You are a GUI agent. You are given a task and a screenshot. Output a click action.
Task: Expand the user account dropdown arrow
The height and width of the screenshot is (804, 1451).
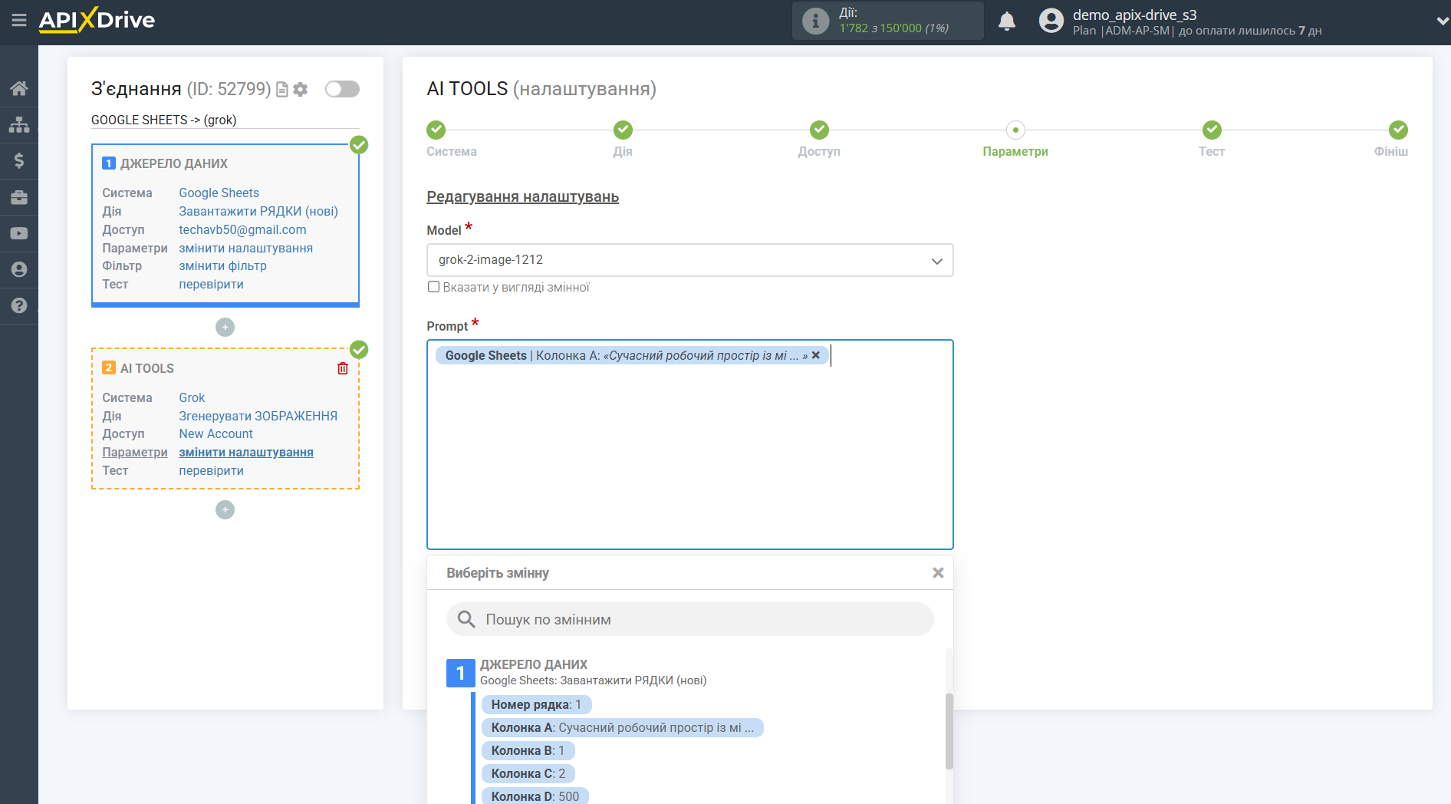point(1441,21)
